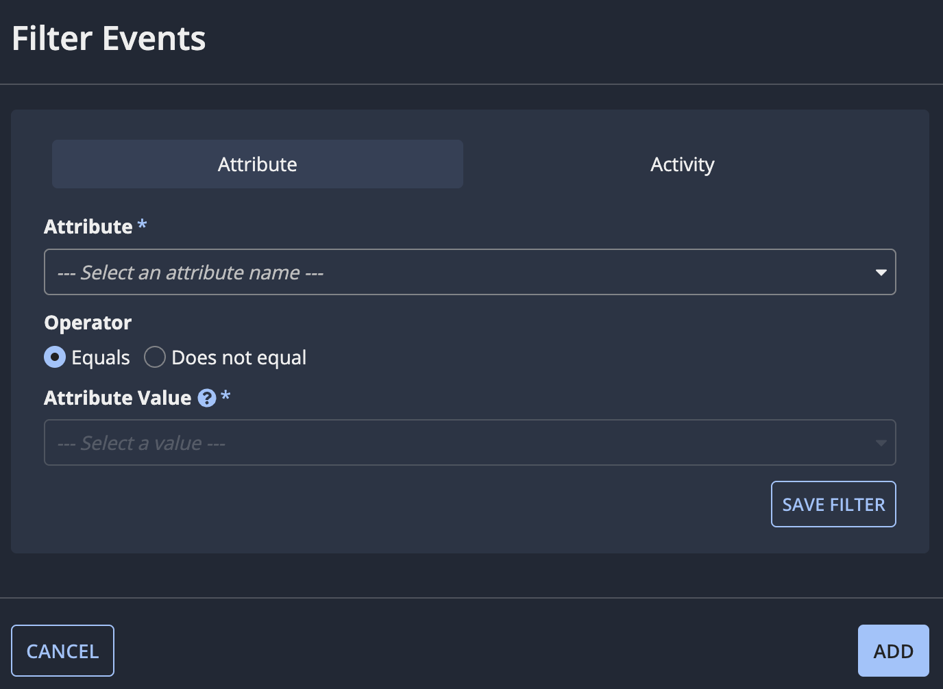943x689 pixels.
Task: Click the Attribute Value label text
Action: (x=118, y=398)
